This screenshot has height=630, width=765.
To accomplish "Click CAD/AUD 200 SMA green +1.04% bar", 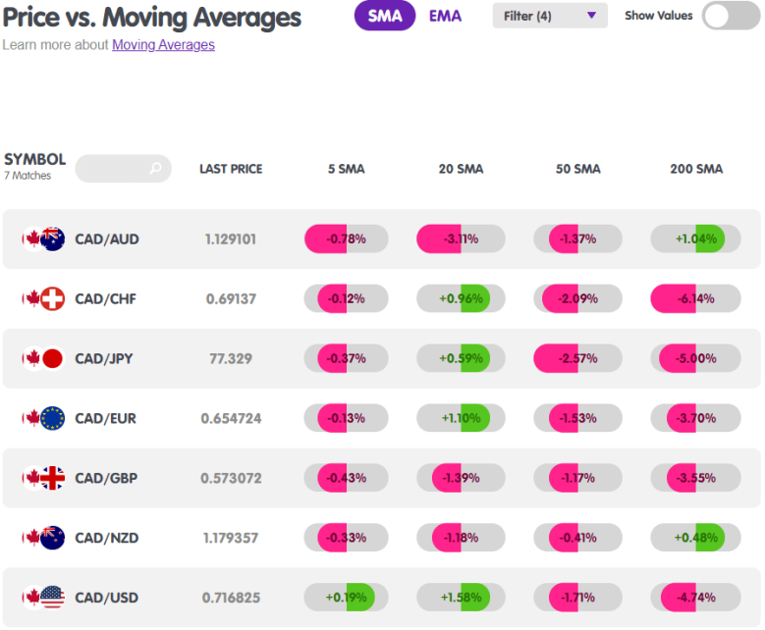I will (710, 238).
